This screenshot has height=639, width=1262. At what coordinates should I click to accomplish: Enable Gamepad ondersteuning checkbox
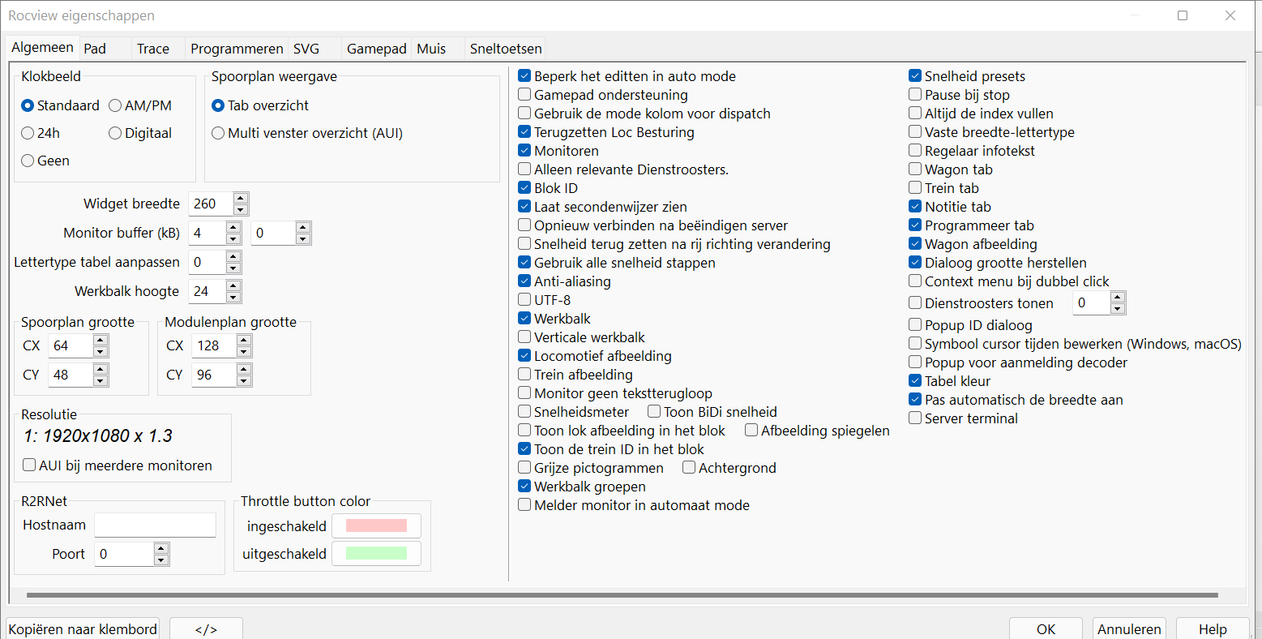(x=525, y=95)
